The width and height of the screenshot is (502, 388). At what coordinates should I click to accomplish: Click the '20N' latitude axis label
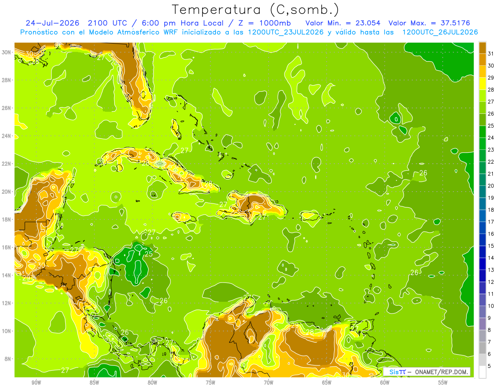tap(7, 191)
